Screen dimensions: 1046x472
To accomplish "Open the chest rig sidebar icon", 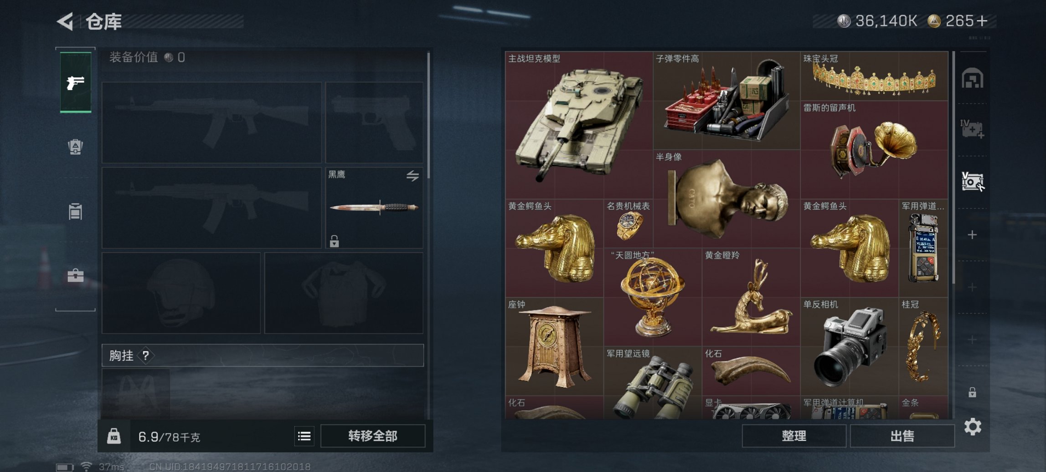I will (x=76, y=211).
